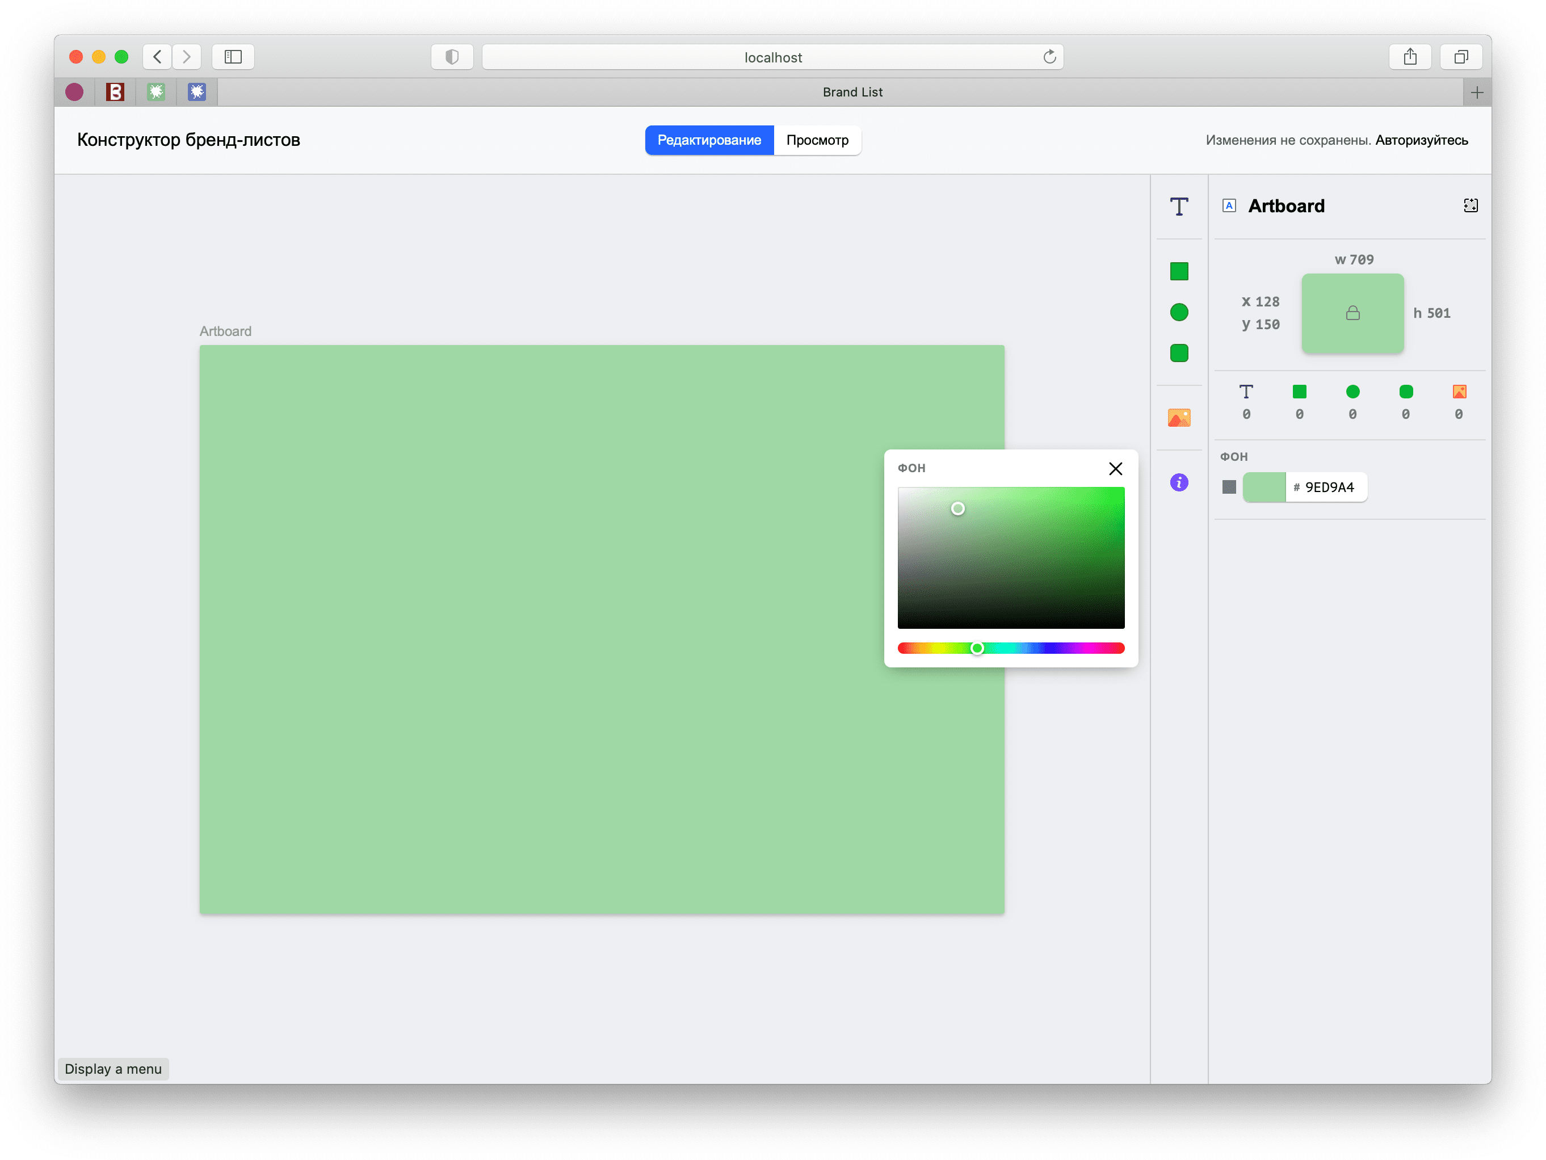
Task: Switch to Редактирование mode
Action: click(709, 140)
